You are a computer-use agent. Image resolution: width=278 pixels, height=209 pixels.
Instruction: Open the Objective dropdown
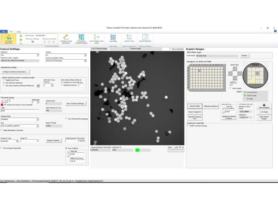(x=38, y=54)
